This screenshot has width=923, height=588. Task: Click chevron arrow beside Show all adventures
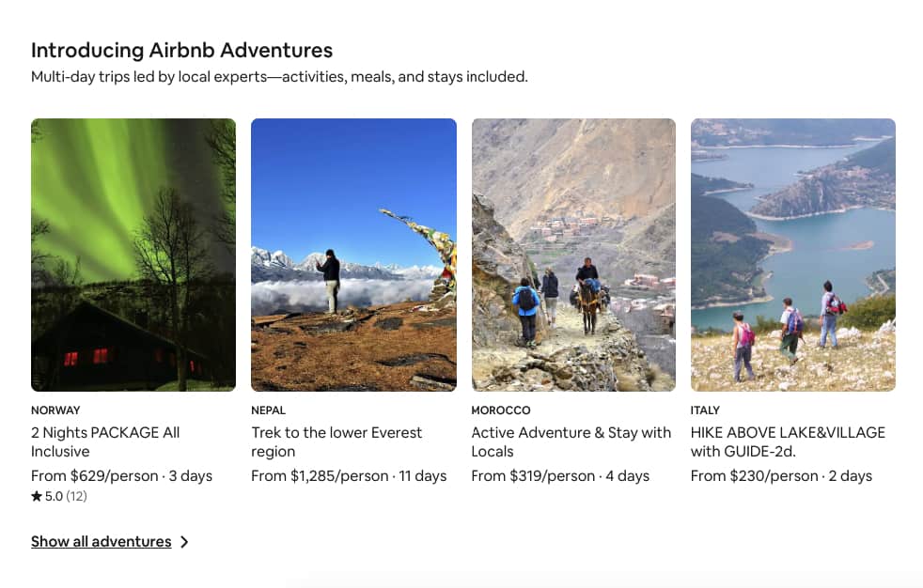point(184,542)
